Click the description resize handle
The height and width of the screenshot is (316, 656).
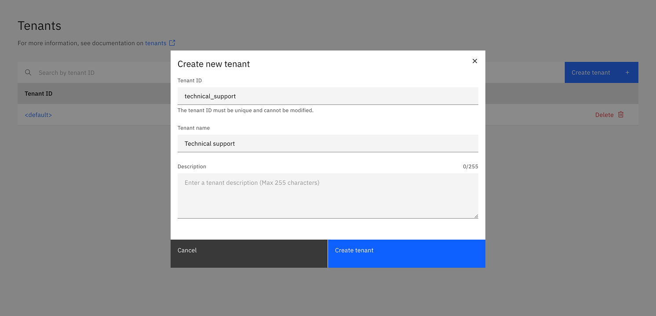[x=476, y=216]
